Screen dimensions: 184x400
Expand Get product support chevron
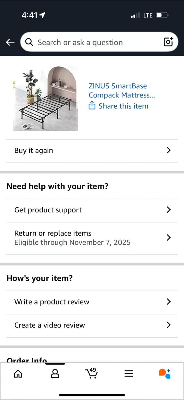168,210
